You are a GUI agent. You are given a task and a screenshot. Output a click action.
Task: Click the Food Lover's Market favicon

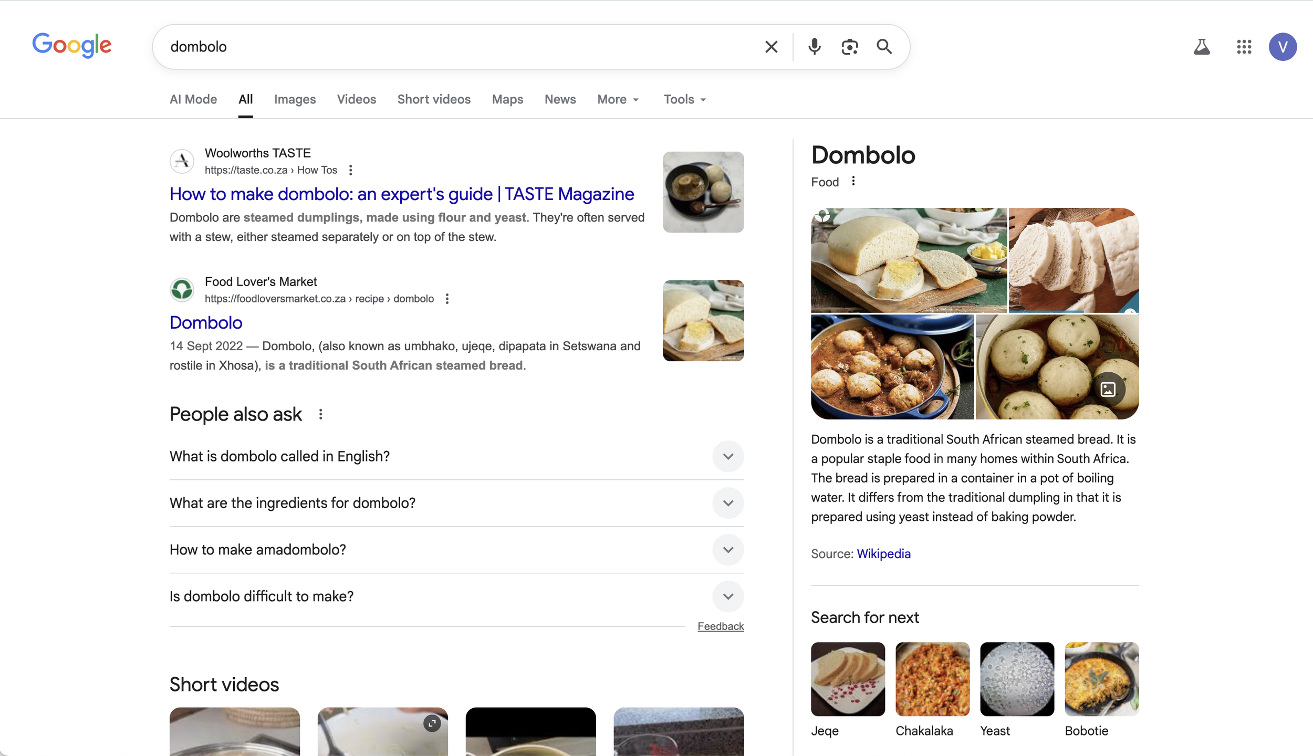(182, 290)
